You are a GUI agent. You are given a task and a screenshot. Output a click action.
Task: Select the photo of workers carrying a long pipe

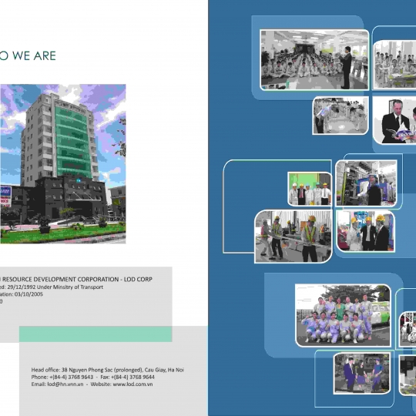click(294, 237)
